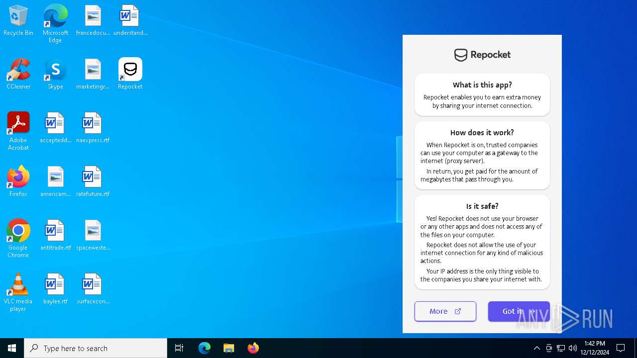Open the Recycle Bin desktop icon
The image size is (637, 358).
click(x=18, y=20)
